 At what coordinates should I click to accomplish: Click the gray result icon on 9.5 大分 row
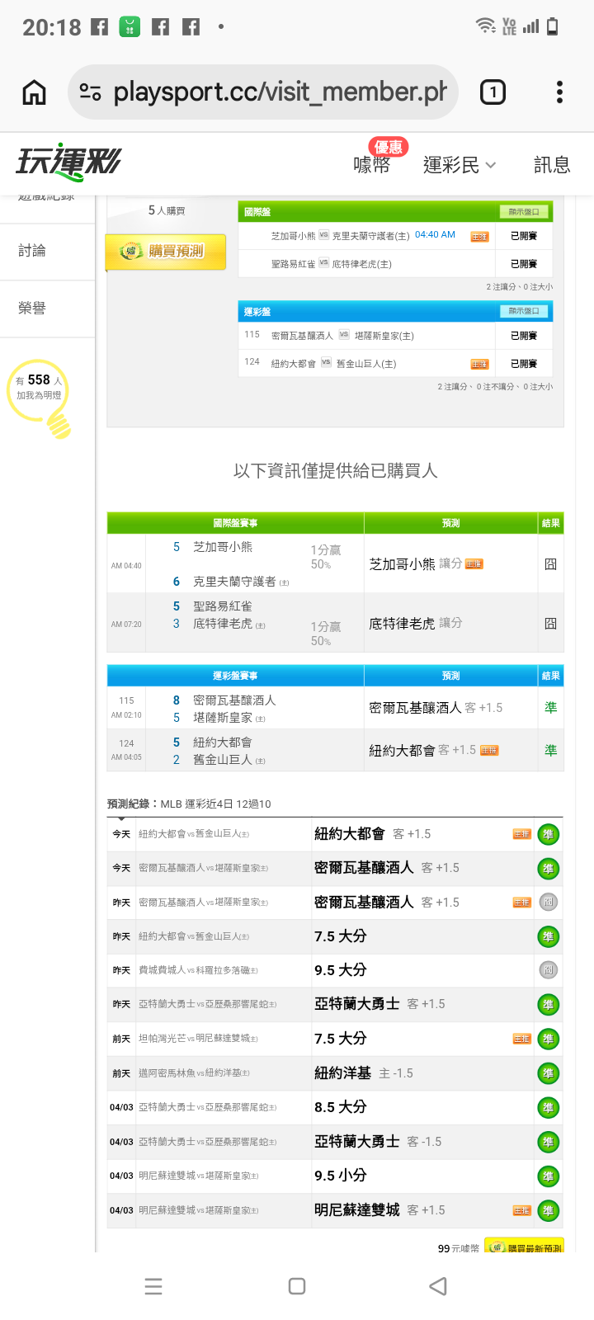click(548, 971)
